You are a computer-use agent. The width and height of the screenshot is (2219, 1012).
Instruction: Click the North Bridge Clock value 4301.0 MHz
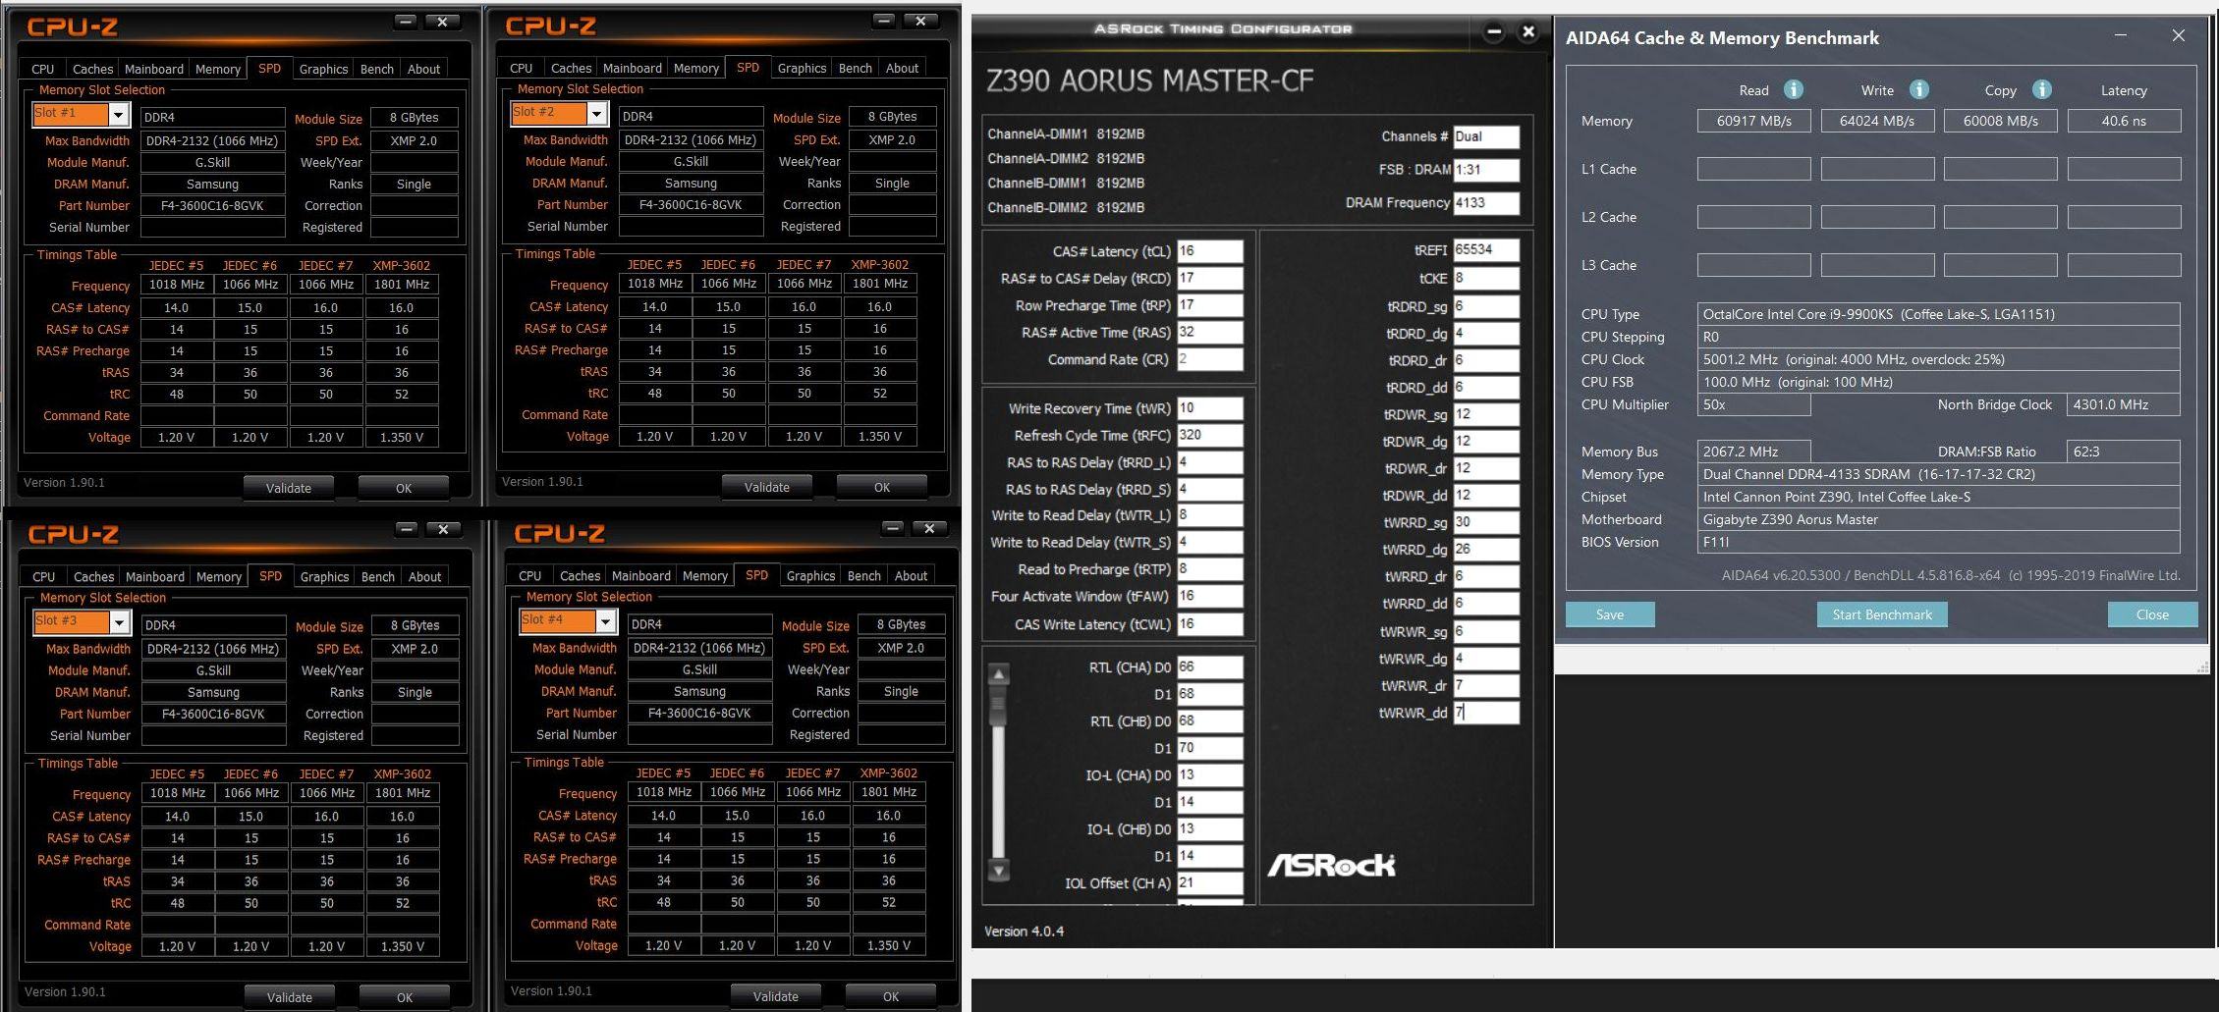[x=2124, y=404]
